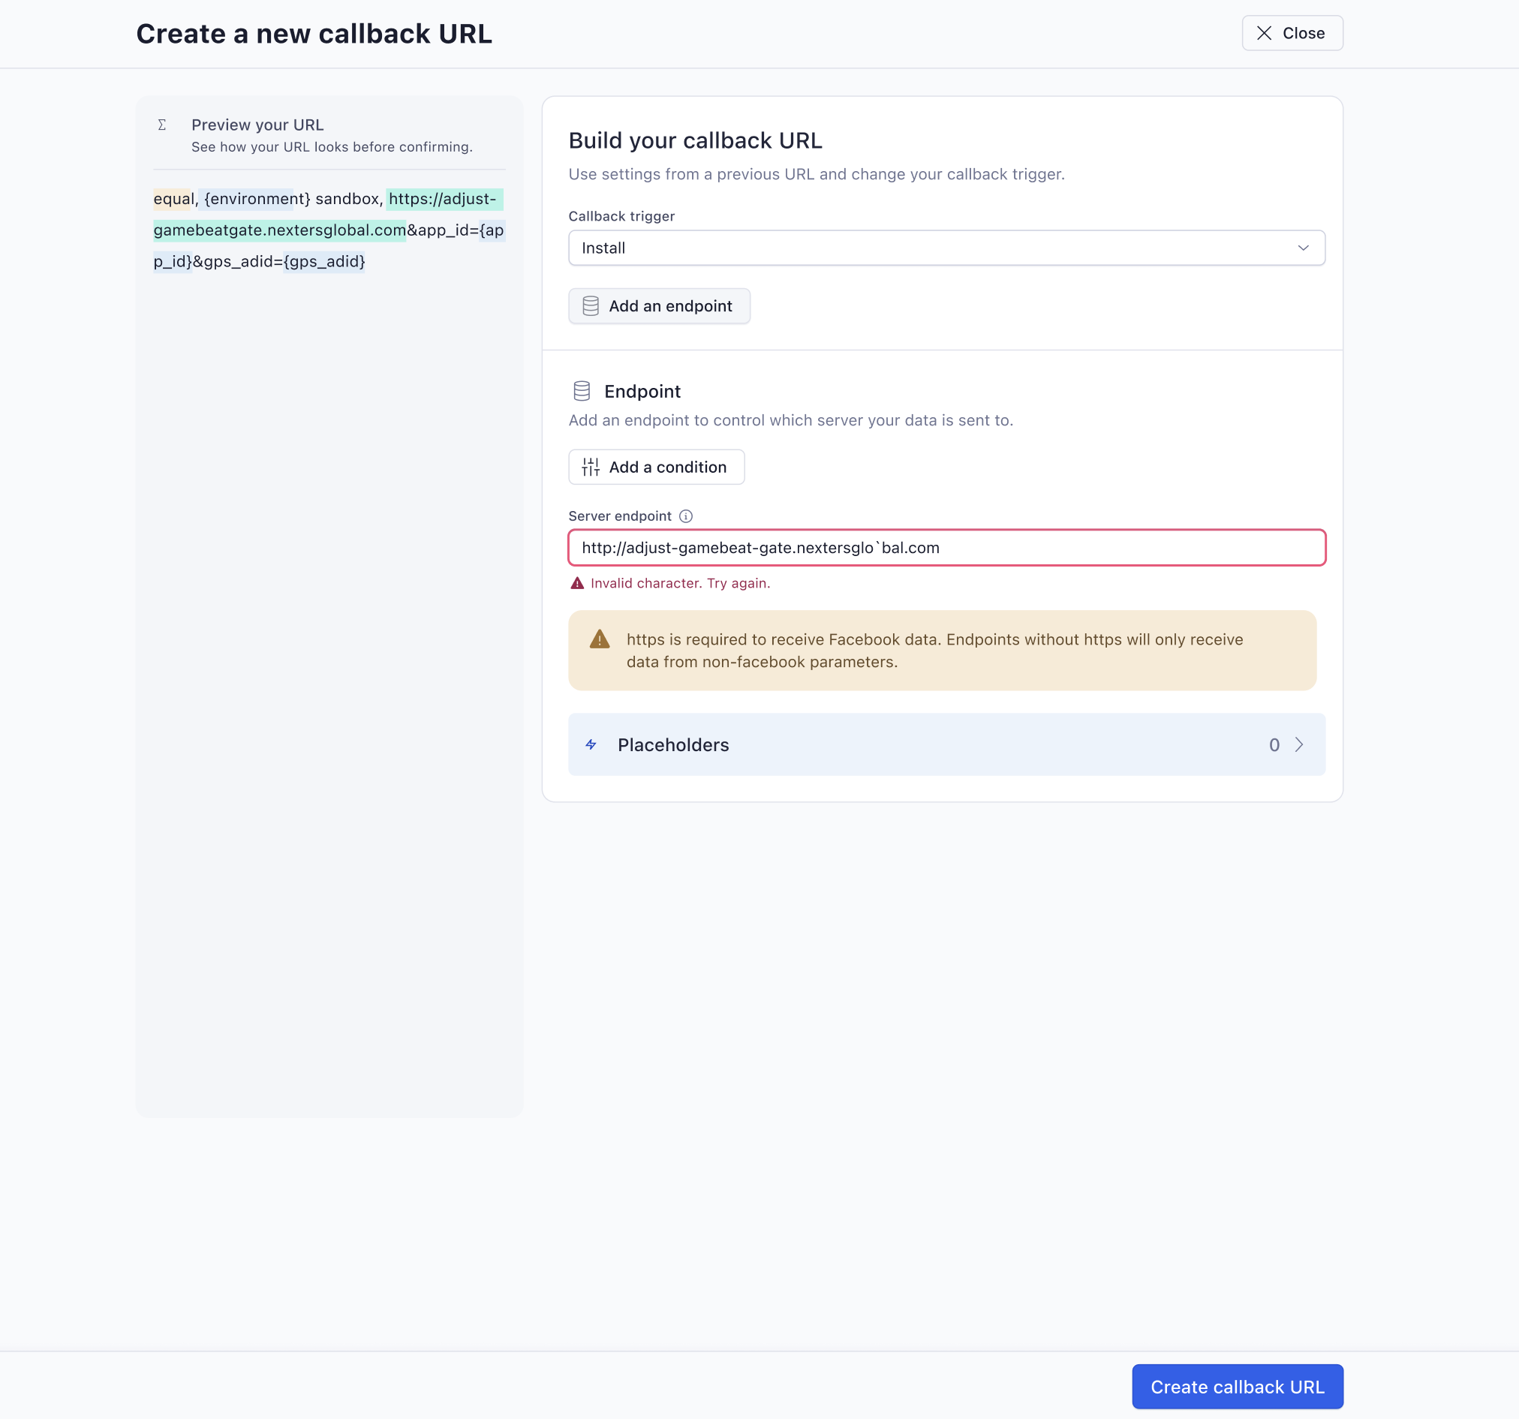Click the warning triangle in the https notice
The height and width of the screenshot is (1419, 1519).
[x=600, y=639]
